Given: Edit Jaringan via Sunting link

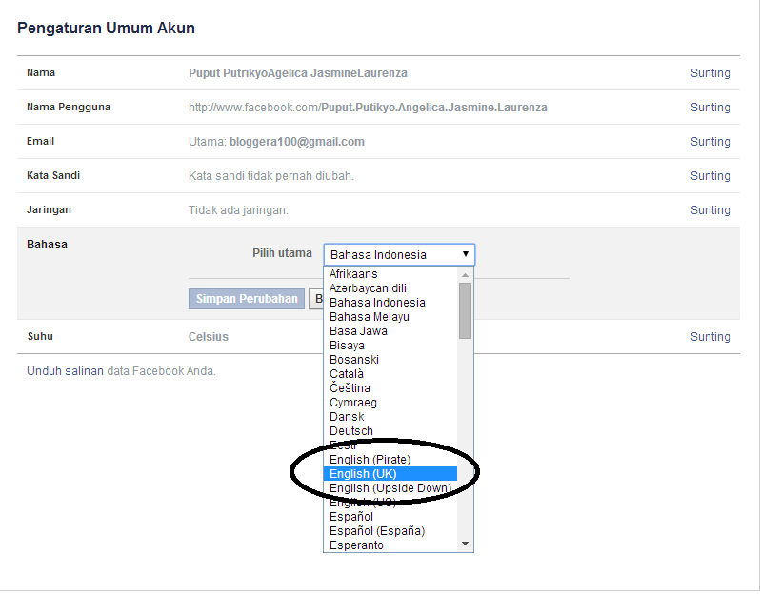Looking at the screenshot, I should [x=710, y=210].
